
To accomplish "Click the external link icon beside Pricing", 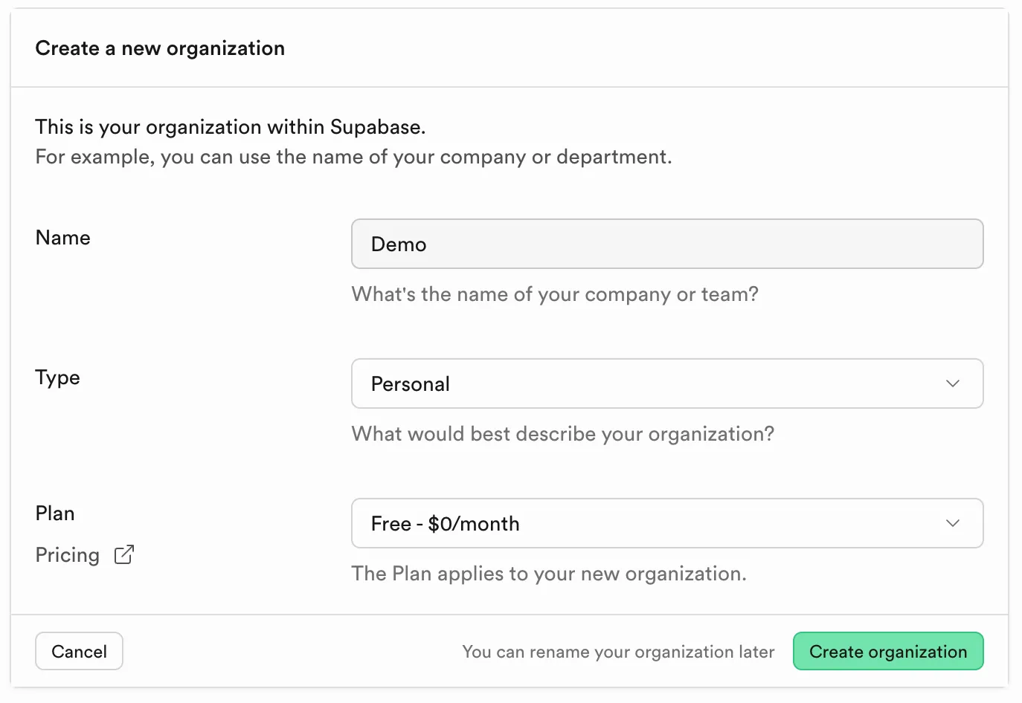I will pyautogui.click(x=124, y=555).
